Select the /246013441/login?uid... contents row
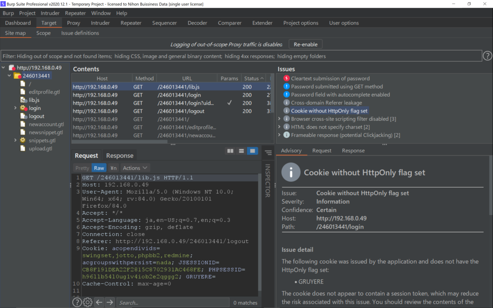This screenshot has height=308, width=493. 171,103
